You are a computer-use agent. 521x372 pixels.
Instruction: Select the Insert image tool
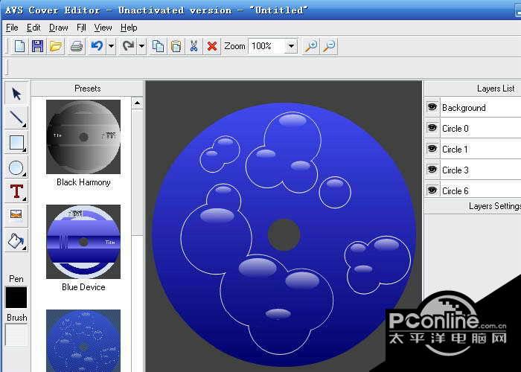pos(16,215)
